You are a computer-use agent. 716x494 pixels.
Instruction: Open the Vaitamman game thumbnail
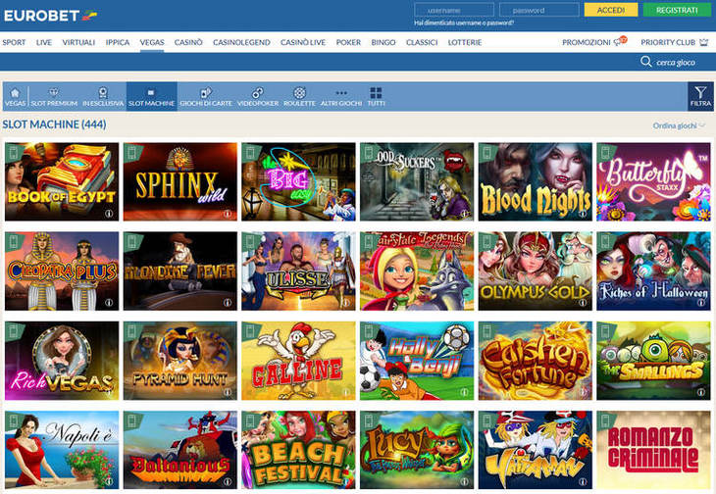click(x=536, y=450)
